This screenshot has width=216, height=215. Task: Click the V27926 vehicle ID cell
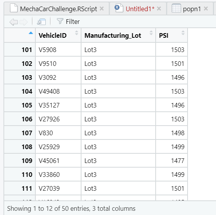point(58,119)
